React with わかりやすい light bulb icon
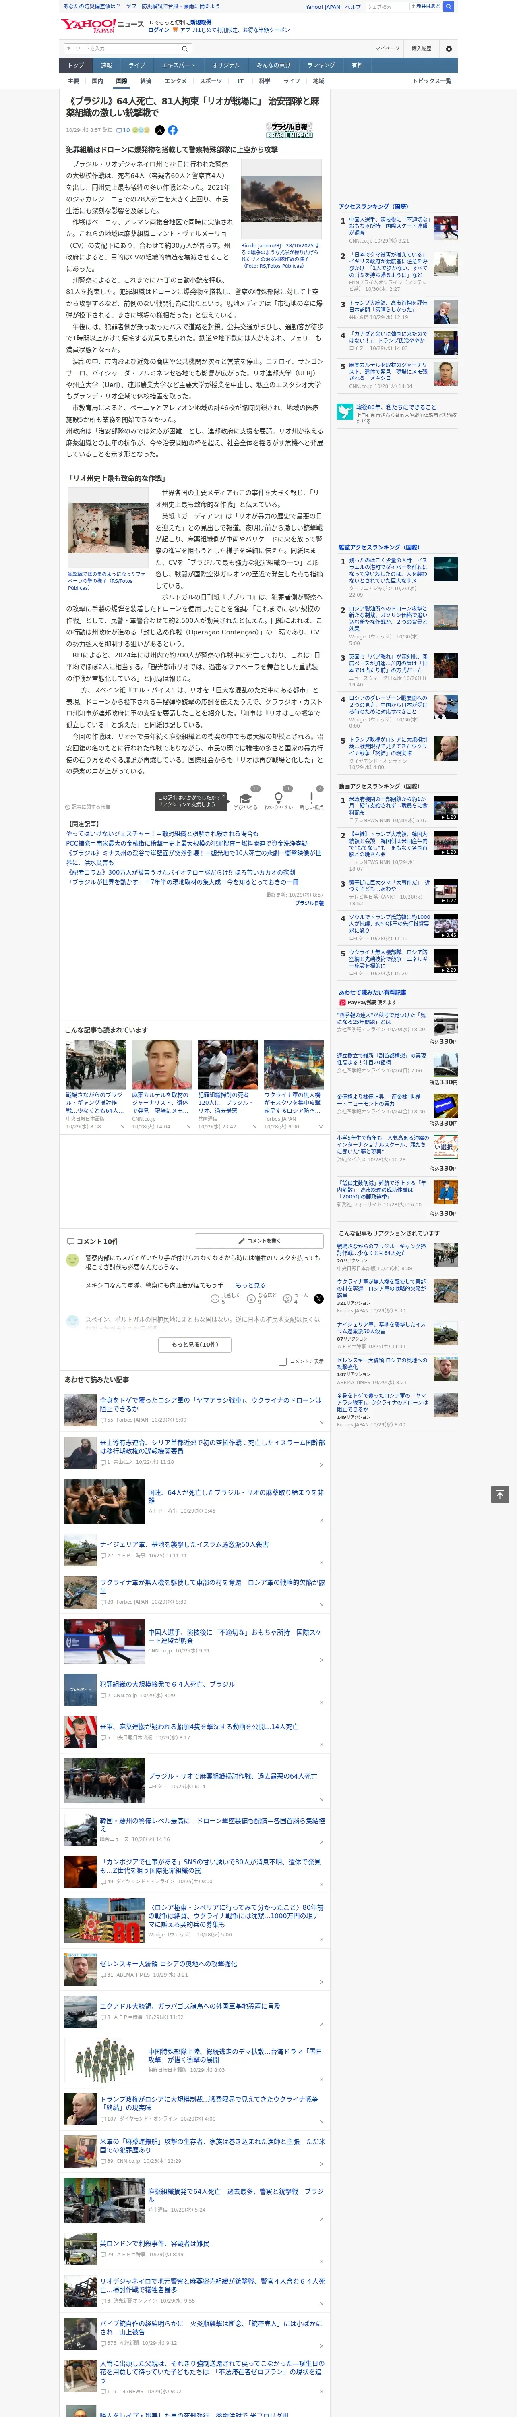The height and width of the screenshot is (2417, 517). (279, 798)
